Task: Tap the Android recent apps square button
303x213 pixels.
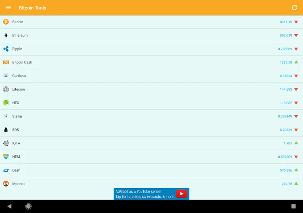Action: [x=294, y=206]
